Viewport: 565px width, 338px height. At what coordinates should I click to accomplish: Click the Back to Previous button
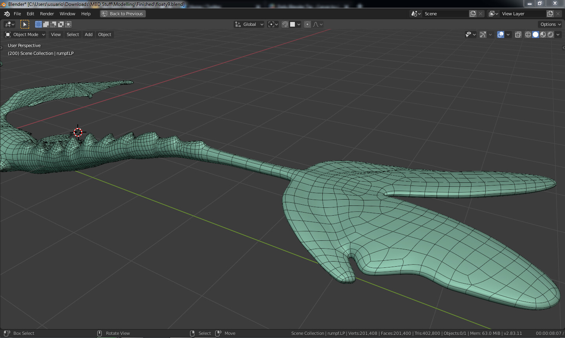[123, 14]
